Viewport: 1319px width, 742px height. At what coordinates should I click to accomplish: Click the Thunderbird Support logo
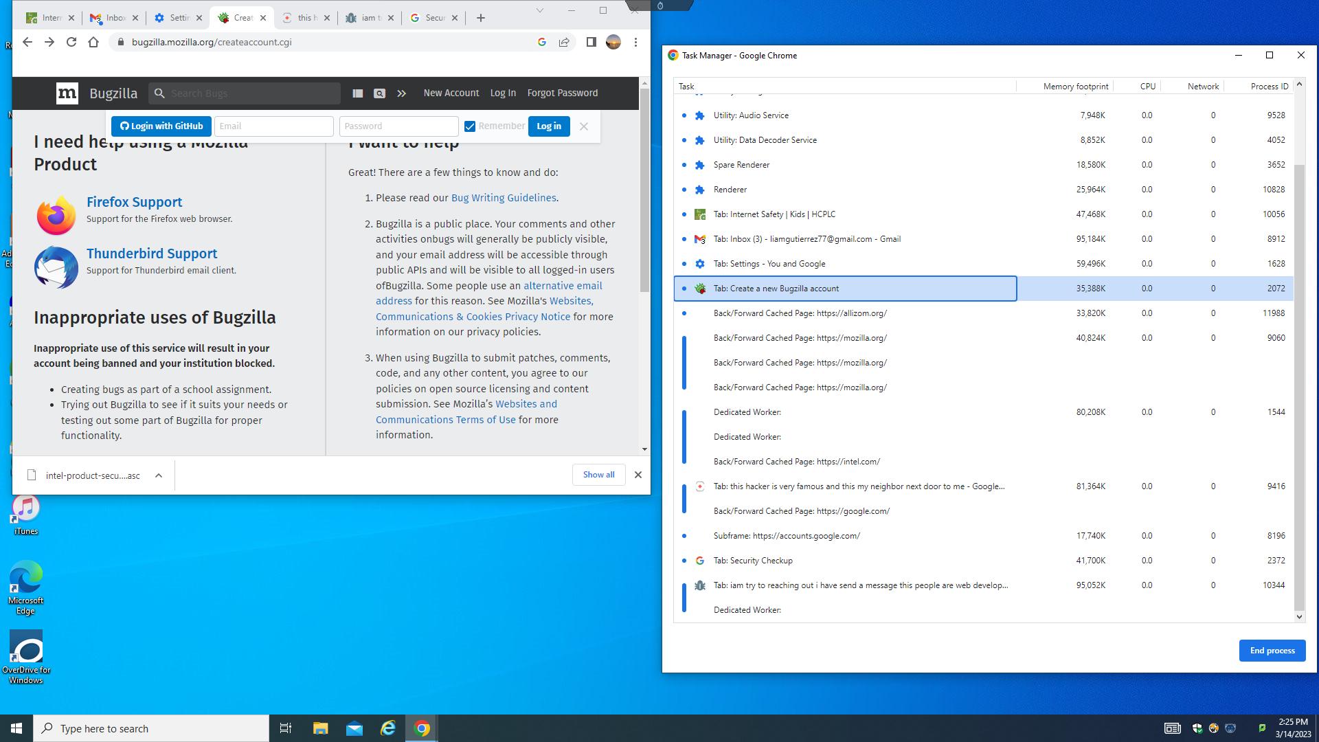(56, 267)
